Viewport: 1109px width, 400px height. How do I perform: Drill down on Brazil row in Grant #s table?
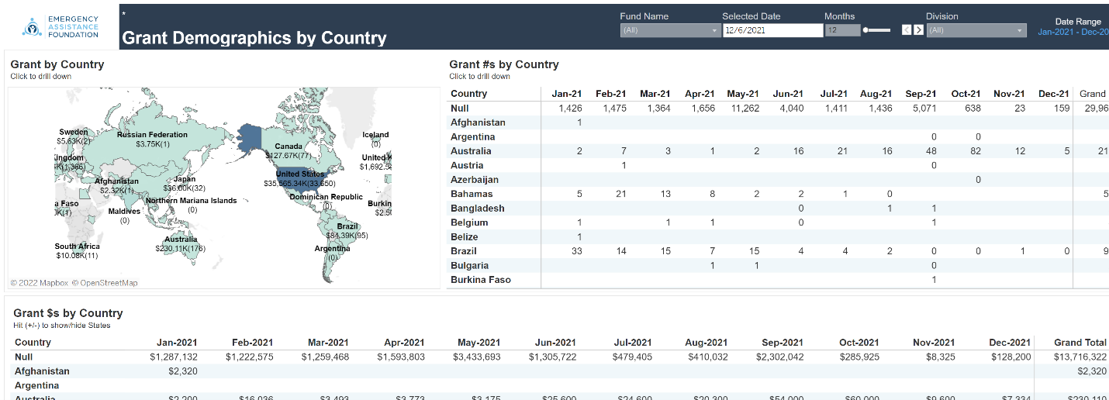coord(464,251)
